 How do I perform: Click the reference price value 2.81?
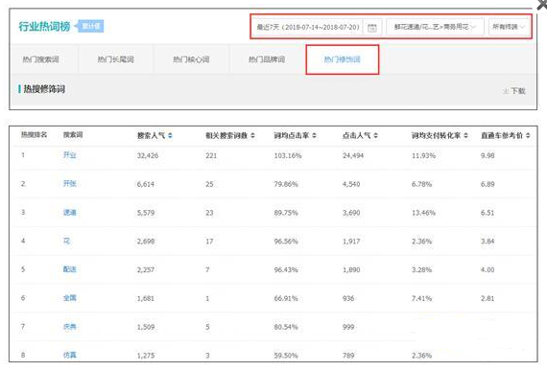coord(488,298)
